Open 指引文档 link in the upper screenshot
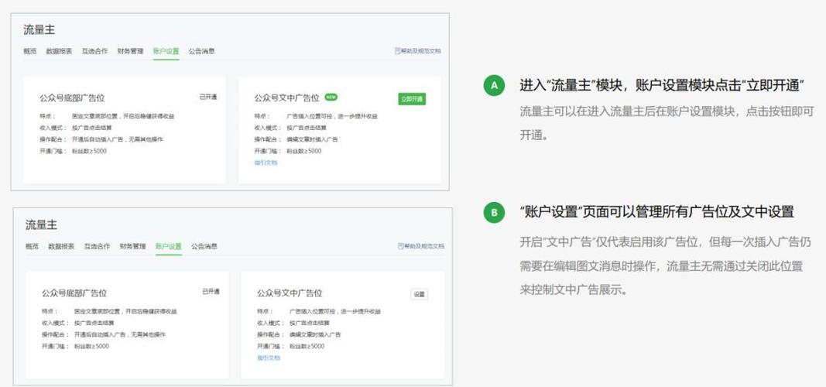826x387 pixels. coord(266,163)
